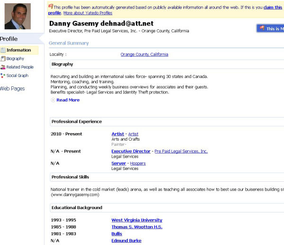Click the Related People icon
Screen dimensions: 284x245
click(3, 67)
